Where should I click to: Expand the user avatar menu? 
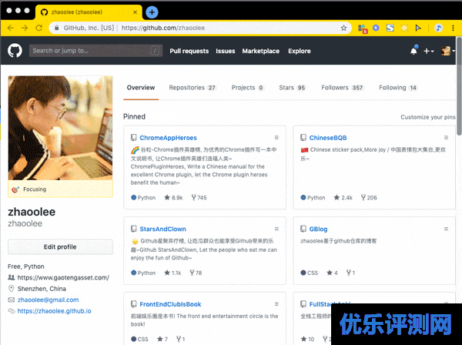[x=447, y=51]
